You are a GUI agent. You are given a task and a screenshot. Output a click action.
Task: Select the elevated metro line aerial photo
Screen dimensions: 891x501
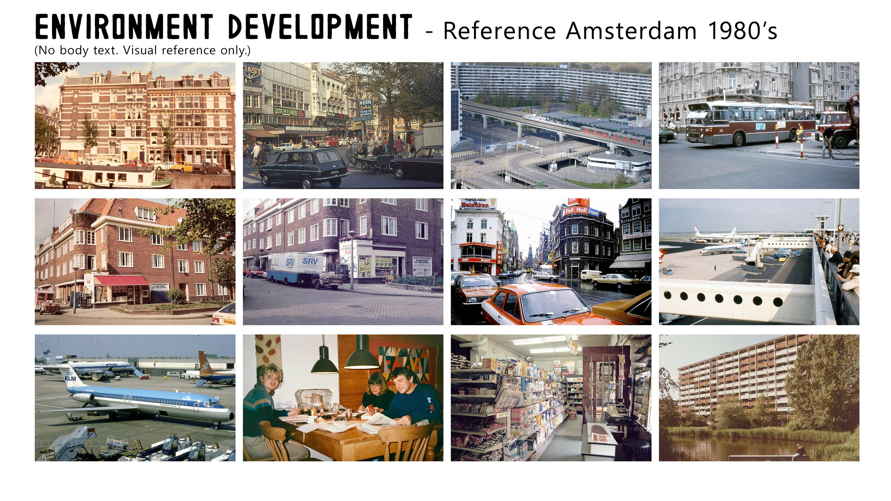551,125
